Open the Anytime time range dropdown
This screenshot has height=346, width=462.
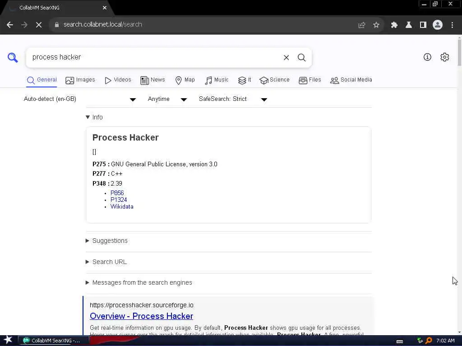coord(167,99)
